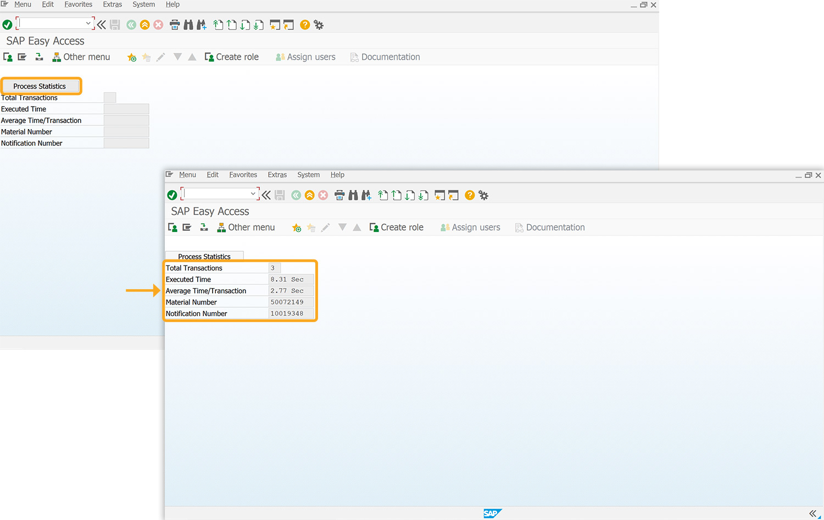Open the Help menu in front window
824x520 pixels.
337,175
